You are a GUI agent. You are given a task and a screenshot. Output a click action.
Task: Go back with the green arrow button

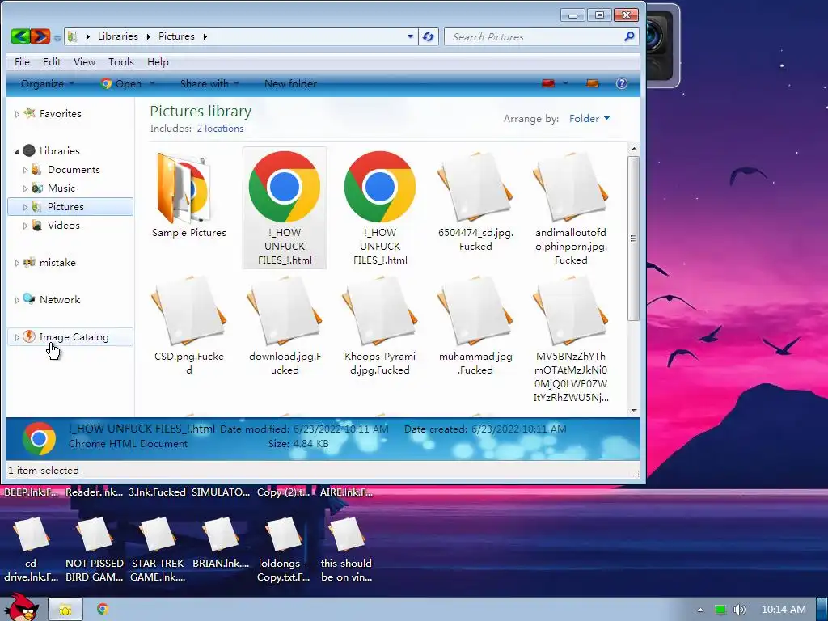click(x=19, y=36)
